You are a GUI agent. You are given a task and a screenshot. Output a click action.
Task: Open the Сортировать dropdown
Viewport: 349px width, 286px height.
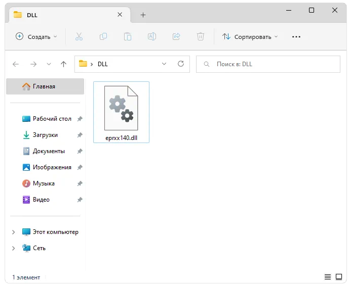pyautogui.click(x=250, y=36)
